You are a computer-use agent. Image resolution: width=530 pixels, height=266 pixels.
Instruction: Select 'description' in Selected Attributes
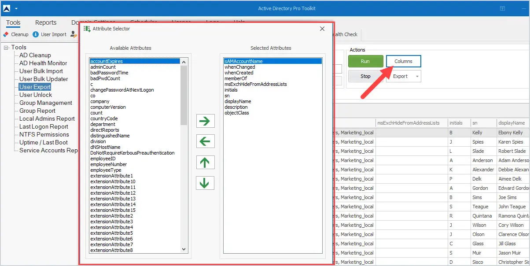(x=272, y=107)
